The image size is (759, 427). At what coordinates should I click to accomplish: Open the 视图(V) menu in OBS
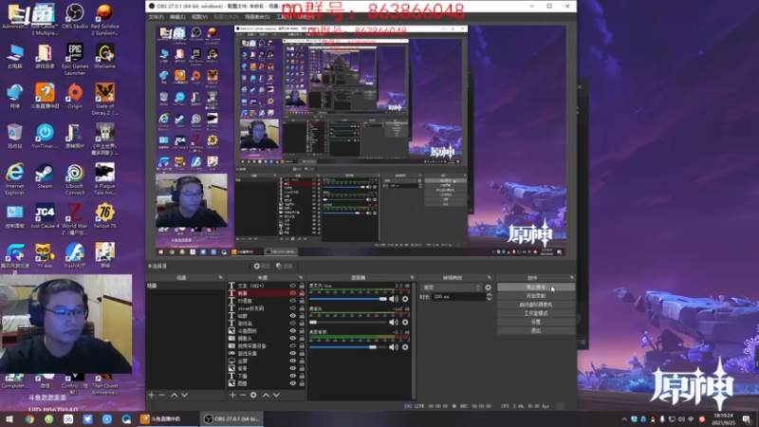(x=199, y=17)
